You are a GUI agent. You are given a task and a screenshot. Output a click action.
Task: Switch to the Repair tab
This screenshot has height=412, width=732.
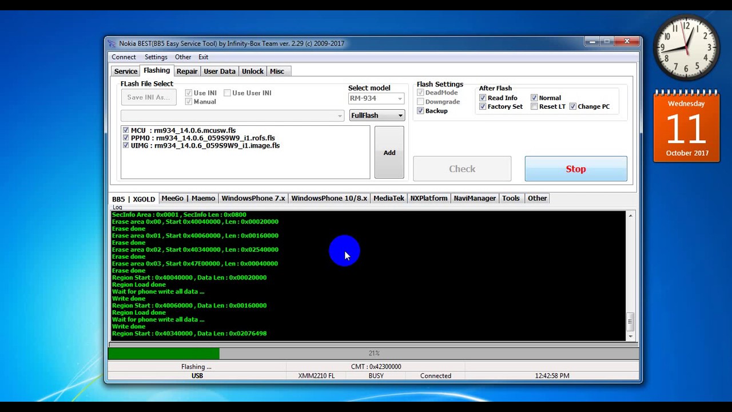187,72
